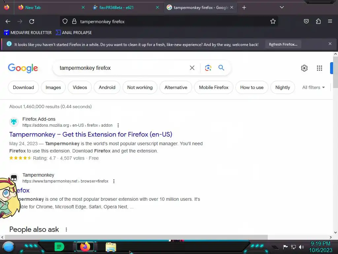The height and width of the screenshot is (254, 338).
Task: Click the Start orb button
Action: click(8, 247)
